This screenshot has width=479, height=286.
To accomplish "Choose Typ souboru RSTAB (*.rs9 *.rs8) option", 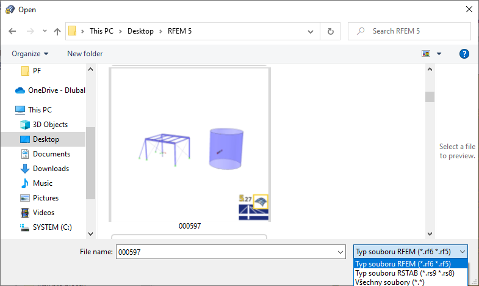I will tap(411, 273).
